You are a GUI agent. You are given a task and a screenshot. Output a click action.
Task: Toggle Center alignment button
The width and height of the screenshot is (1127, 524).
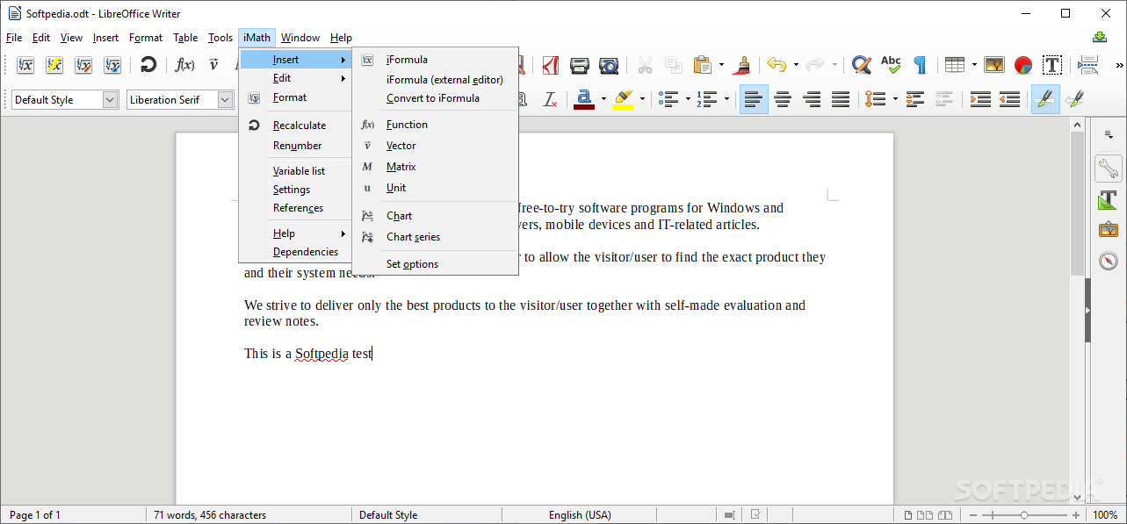click(783, 99)
